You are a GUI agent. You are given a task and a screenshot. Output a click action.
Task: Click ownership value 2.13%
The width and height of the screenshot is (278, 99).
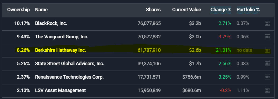[x=23, y=90]
